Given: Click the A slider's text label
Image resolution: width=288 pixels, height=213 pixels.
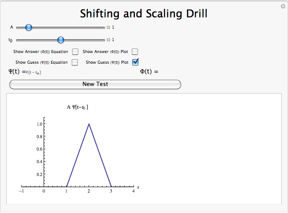Looking at the screenshot, I should point(12,28).
